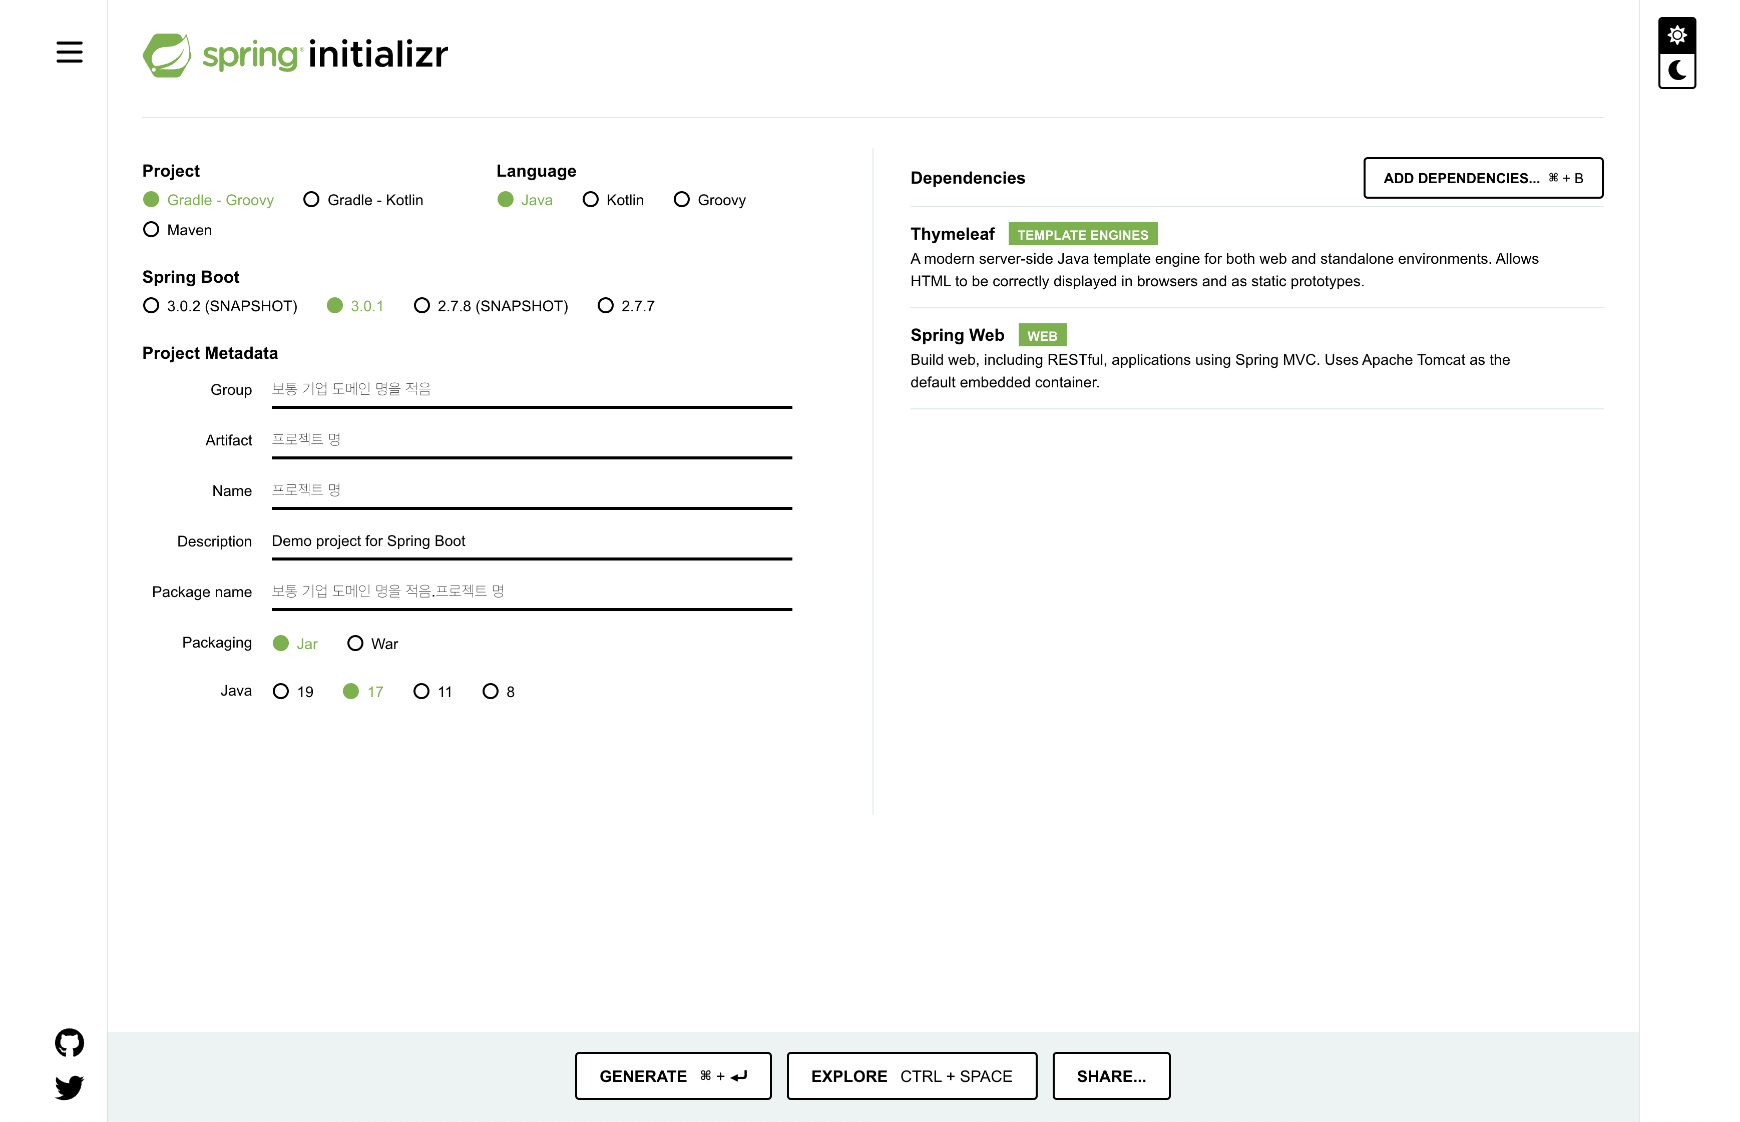This screenshot has height=1122, width=1740.
Task: Choose War packaging
Action: [x=355, y=644]
